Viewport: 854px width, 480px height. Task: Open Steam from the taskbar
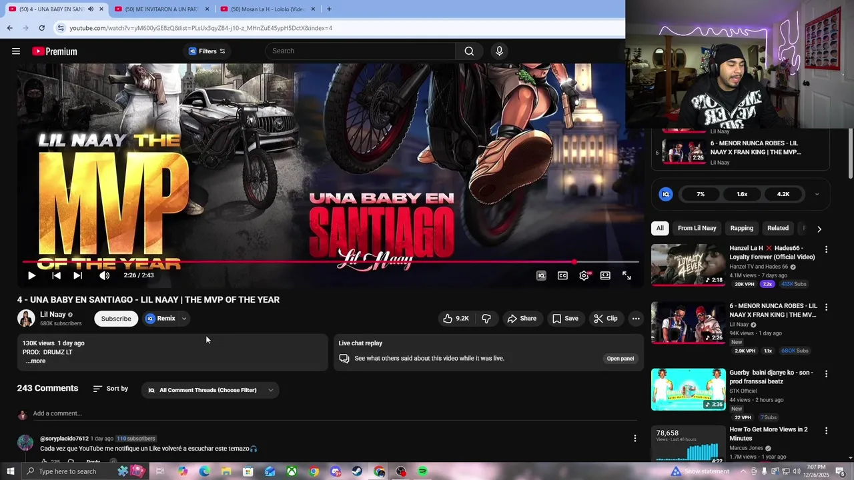coord(357,471)
